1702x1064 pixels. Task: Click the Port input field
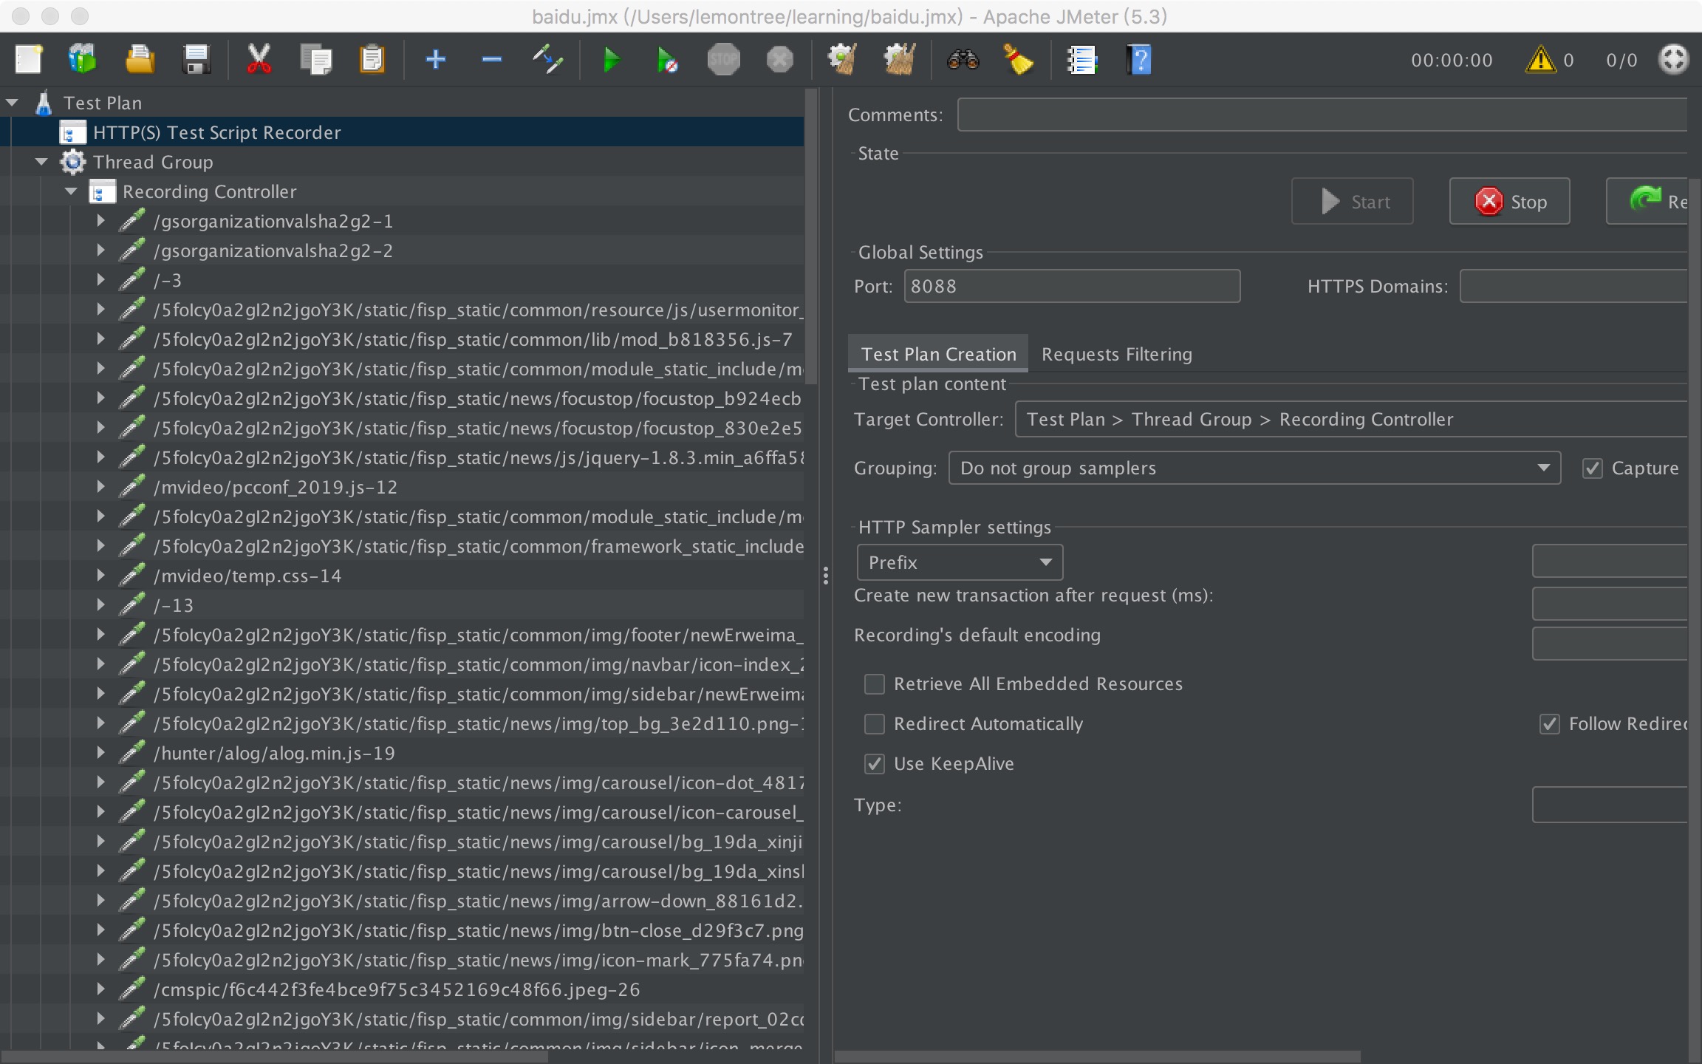pyautogui.click(x=1071, y=287)
